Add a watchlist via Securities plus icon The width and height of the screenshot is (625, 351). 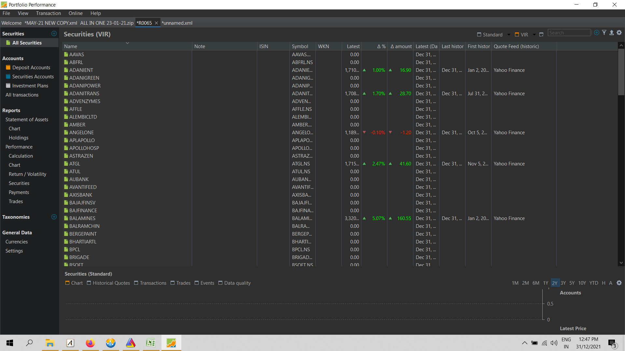coord(54,33)
